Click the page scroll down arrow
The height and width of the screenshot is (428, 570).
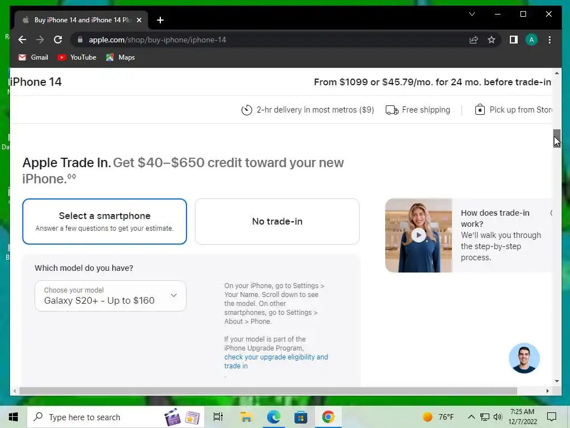[557, 381]
